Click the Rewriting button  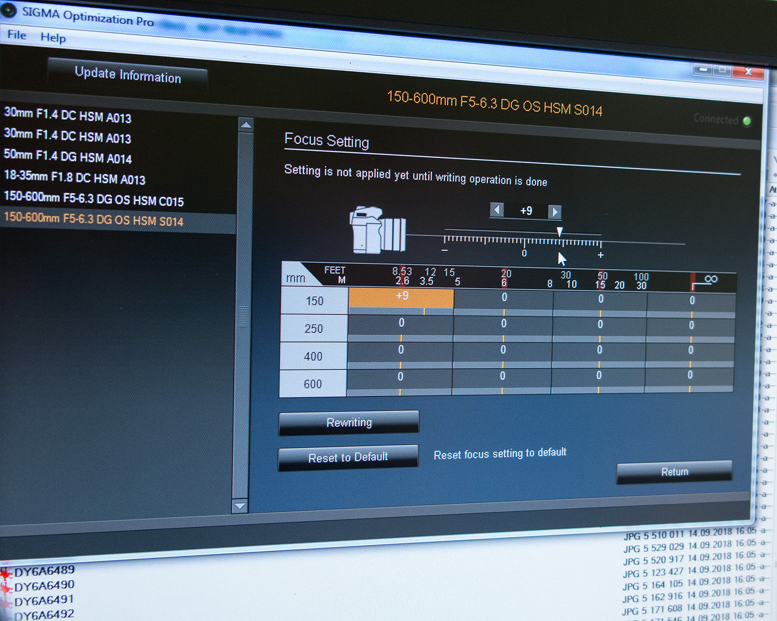point(349,423)
